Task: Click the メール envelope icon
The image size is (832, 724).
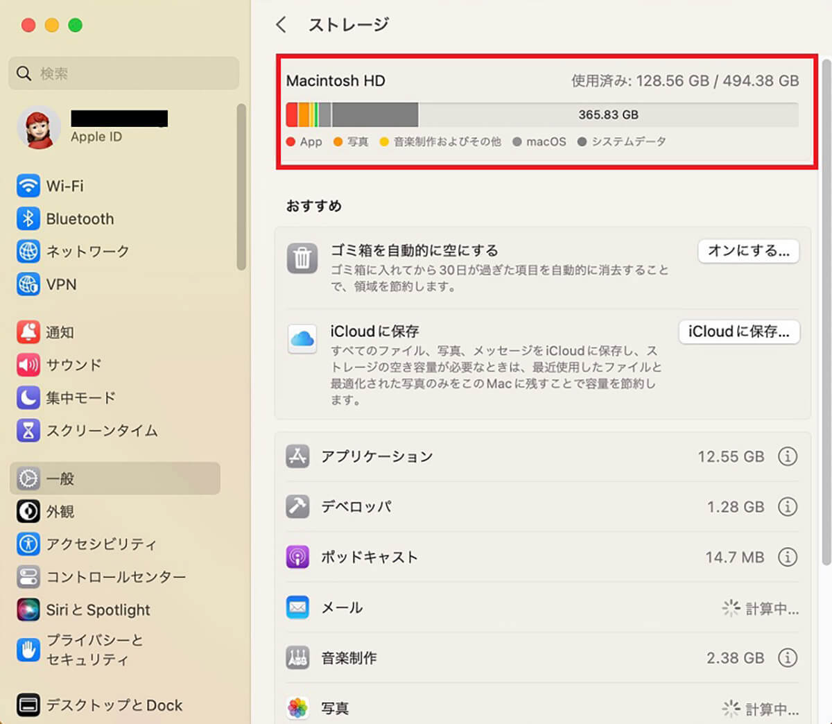Action: 297,607
